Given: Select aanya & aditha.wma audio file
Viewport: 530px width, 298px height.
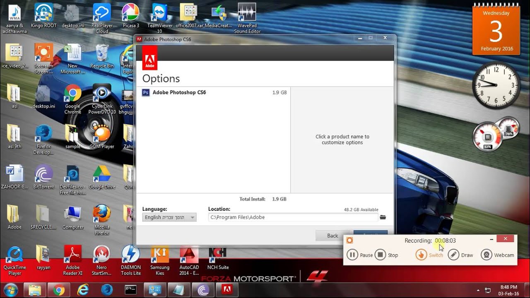Looking at the screenshot, I should 14,19.
